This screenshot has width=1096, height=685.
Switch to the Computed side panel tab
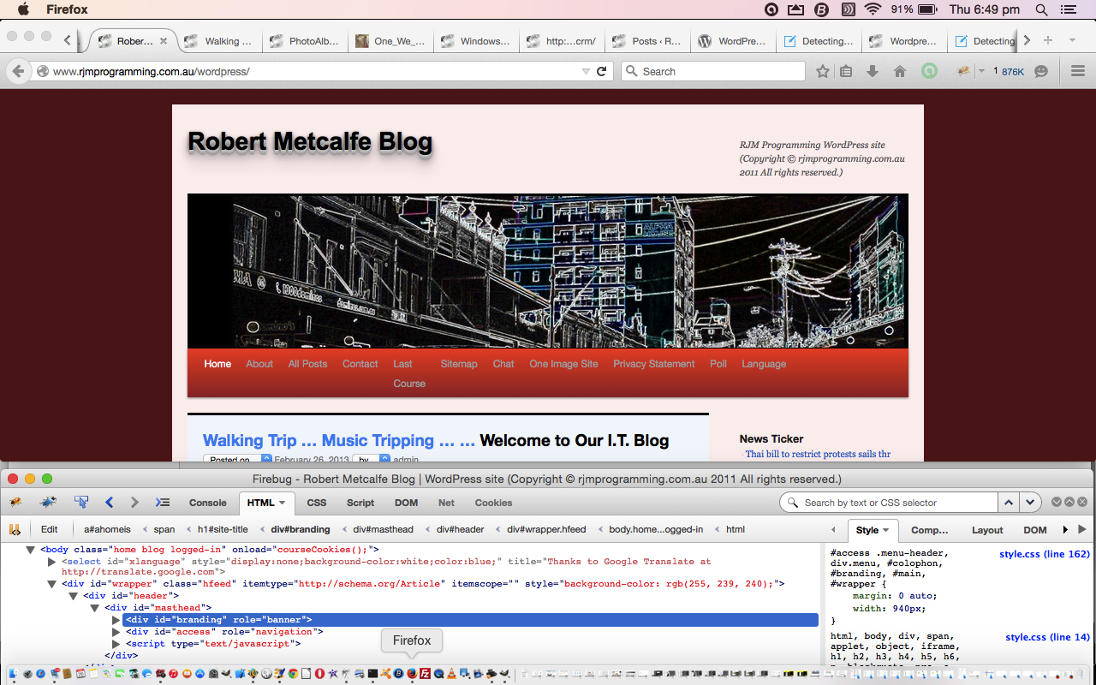click(930, 530)
